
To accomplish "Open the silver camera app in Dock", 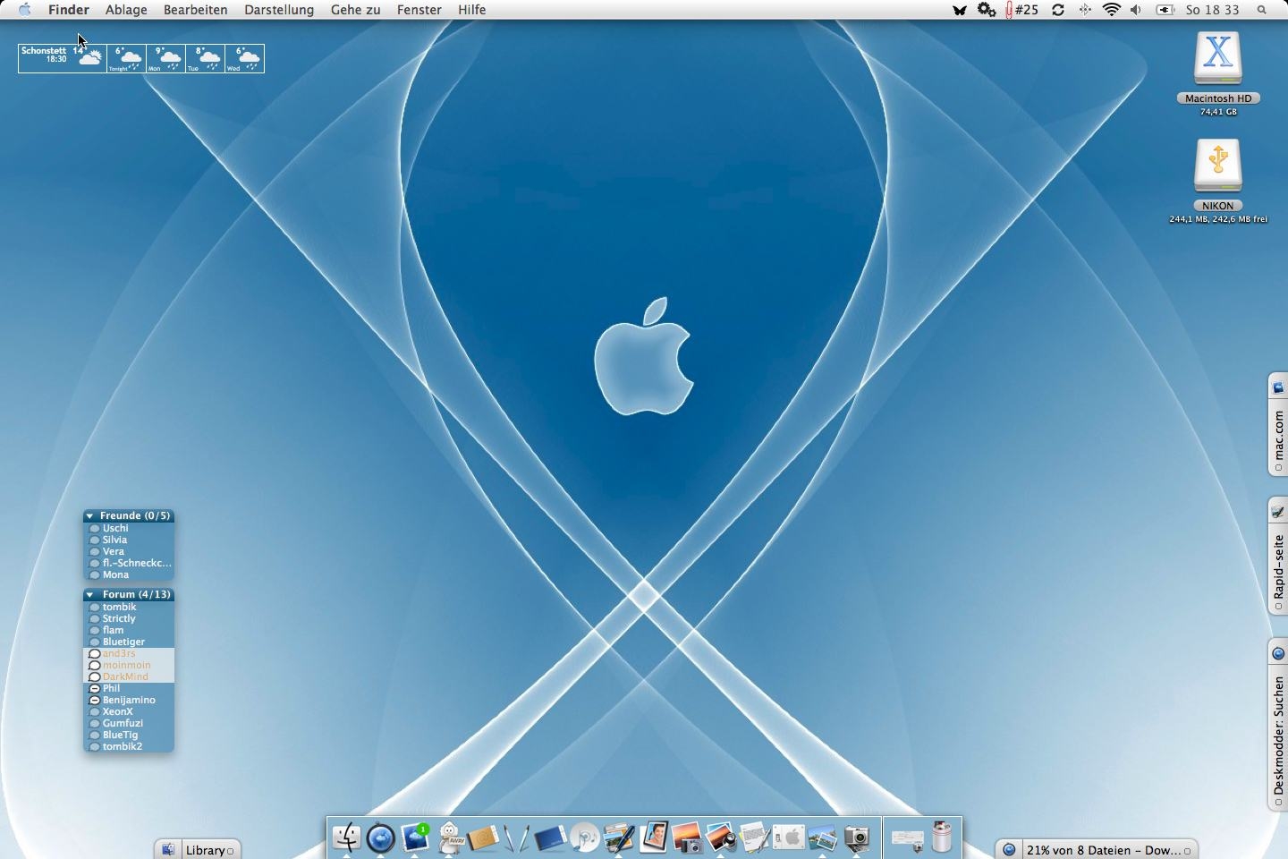I will (857, 838).
